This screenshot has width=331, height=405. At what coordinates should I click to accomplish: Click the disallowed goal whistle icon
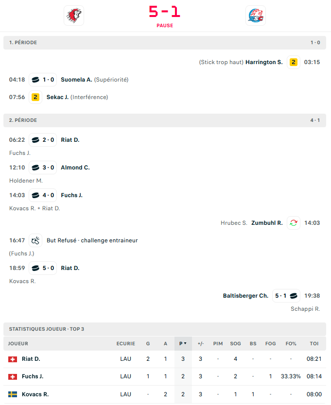click(35, 240)
